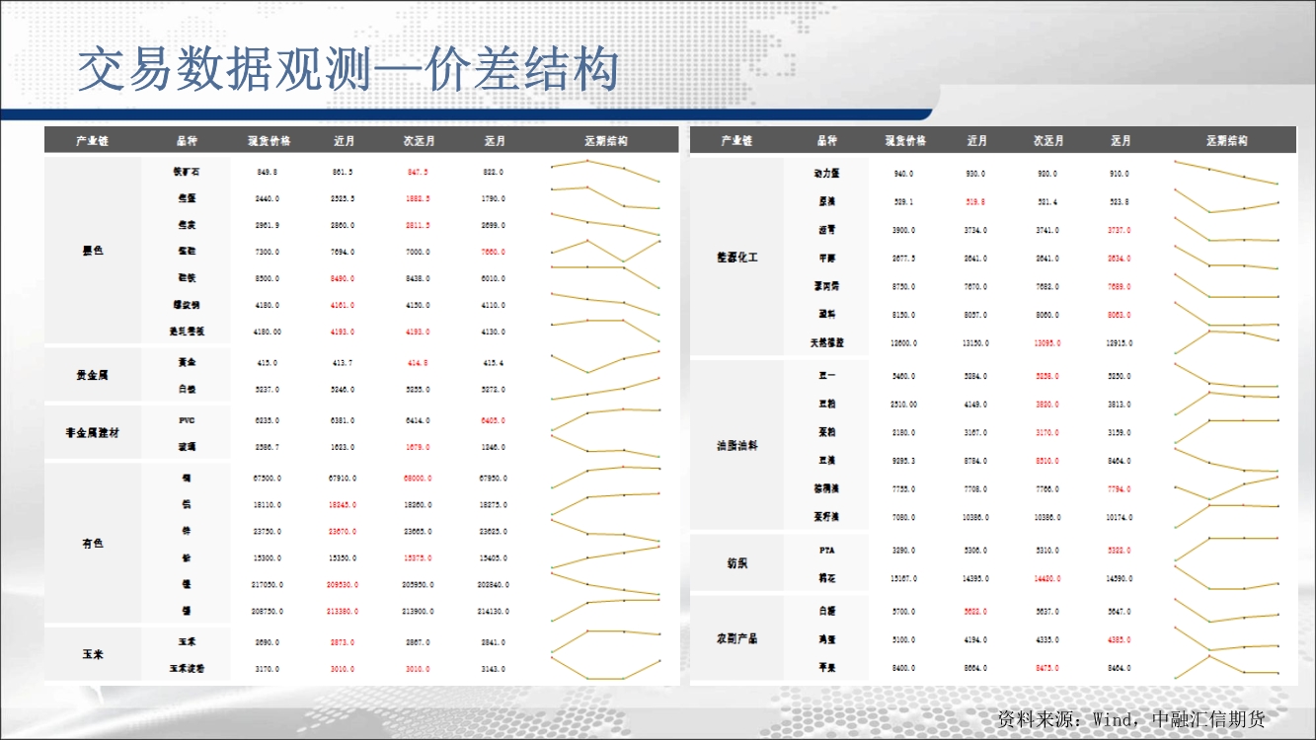Select the 棉花 product name

click(827, 578)
